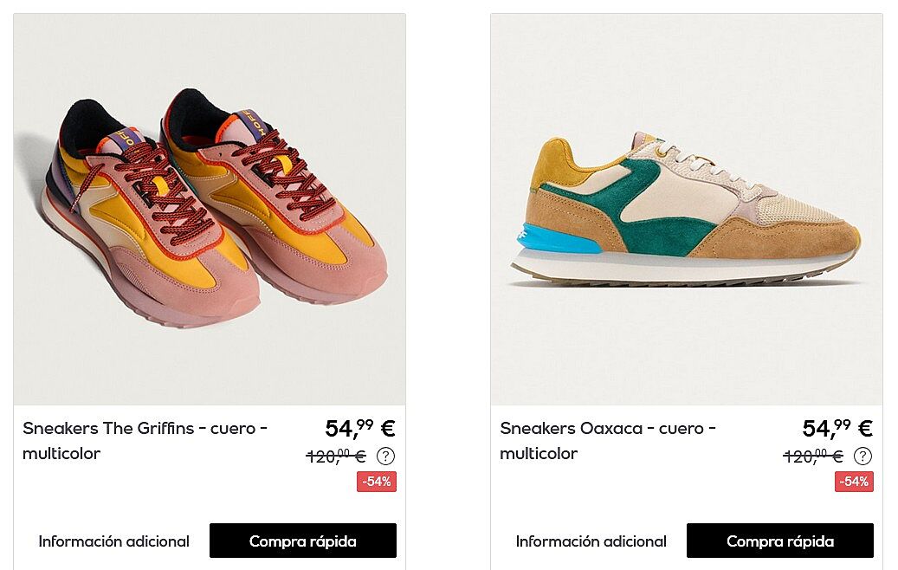Click the -54% badge on The Griffins

point(377,481)
